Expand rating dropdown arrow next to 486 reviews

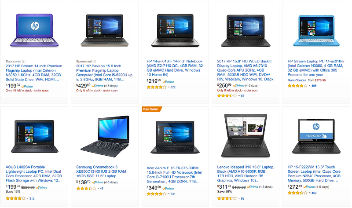tap(310, 86)
